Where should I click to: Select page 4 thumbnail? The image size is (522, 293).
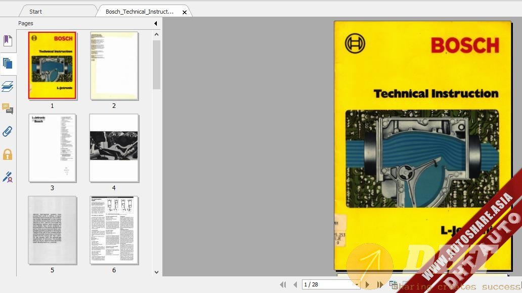[114, 148]
